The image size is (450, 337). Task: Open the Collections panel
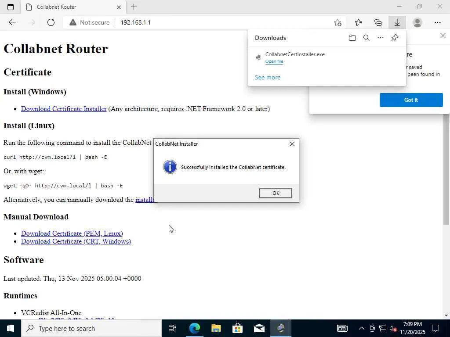pos(378,22)
